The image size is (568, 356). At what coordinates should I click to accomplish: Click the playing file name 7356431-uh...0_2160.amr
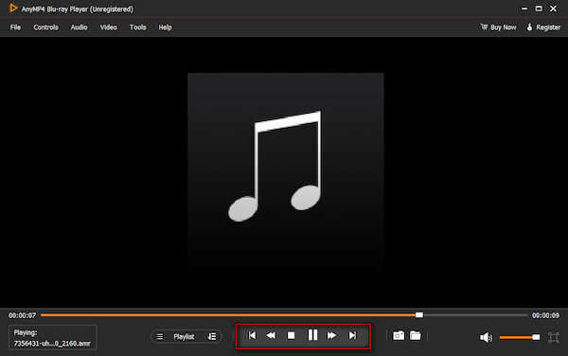pos(52,344)
